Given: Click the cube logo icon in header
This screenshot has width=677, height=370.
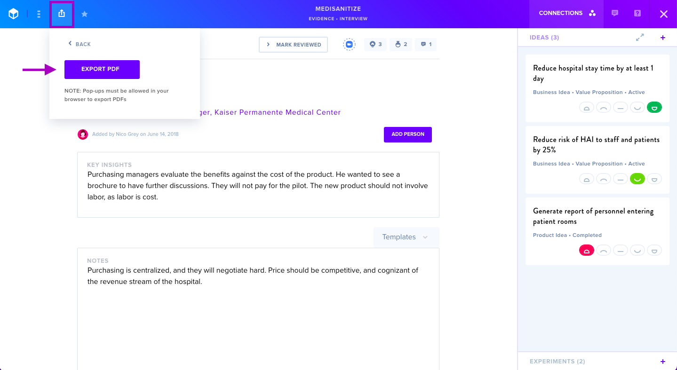Looking at the screenshot, I should pyautogui.click(x=14, y=14).
